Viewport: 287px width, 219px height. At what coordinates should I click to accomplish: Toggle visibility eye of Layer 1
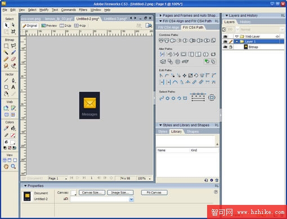pos(225,42)
